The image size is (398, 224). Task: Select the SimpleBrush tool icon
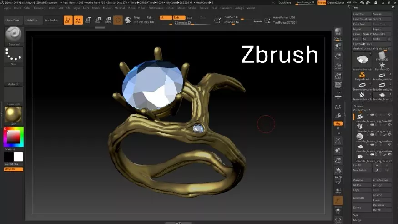click(362, 76)
